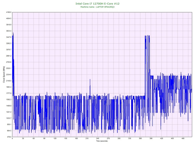Click the 480 seconds x-axis tick label
The width and height of the screenshot is (195, 146).
(x=183, y=138)
